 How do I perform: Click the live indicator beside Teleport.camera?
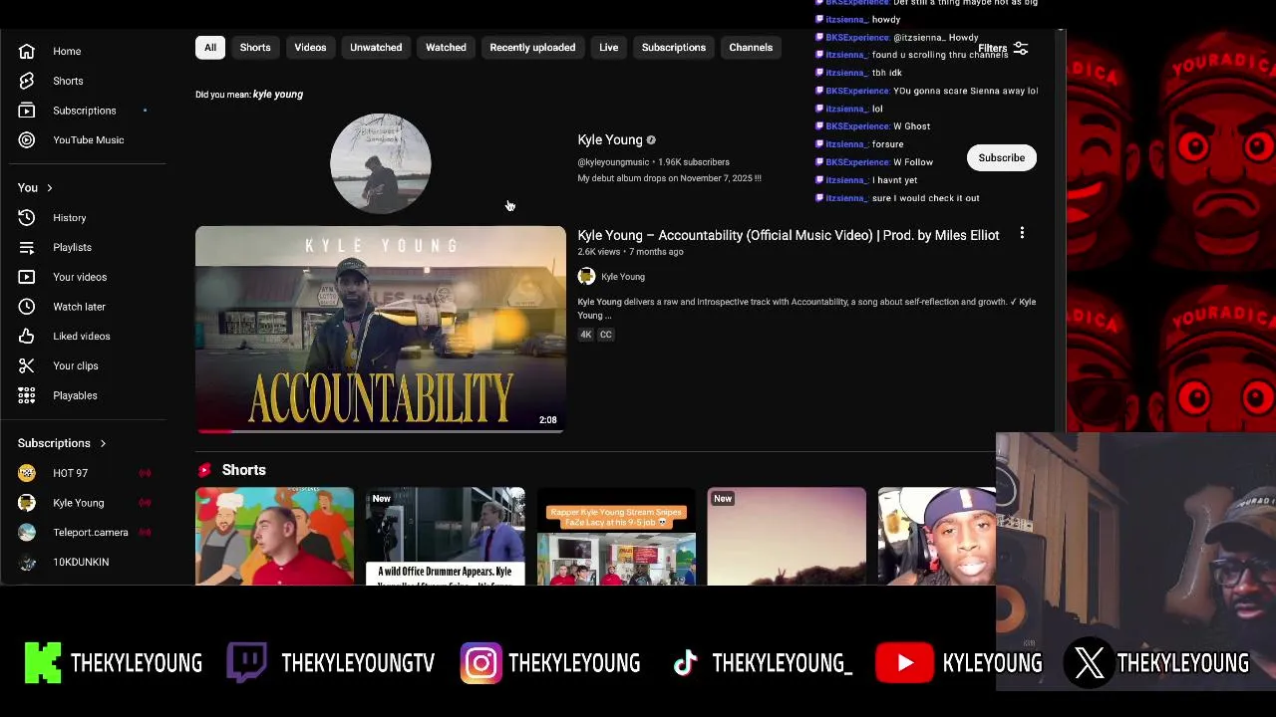pos(145,532)
